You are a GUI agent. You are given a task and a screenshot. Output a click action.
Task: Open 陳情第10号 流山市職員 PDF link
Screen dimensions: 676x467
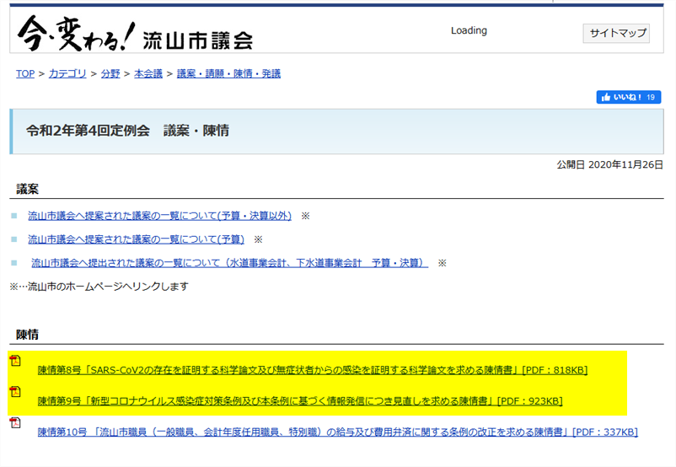[337, 432]
